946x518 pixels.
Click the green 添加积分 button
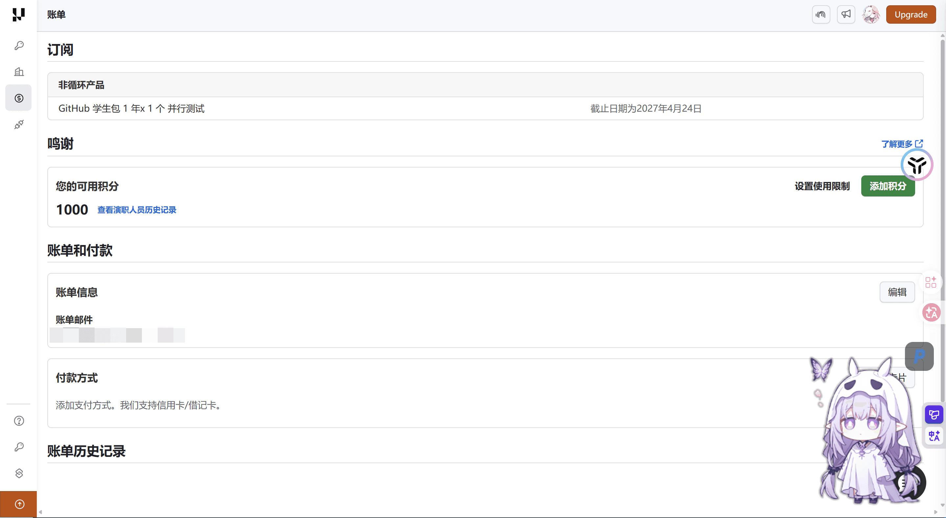[x=888, y=186]
